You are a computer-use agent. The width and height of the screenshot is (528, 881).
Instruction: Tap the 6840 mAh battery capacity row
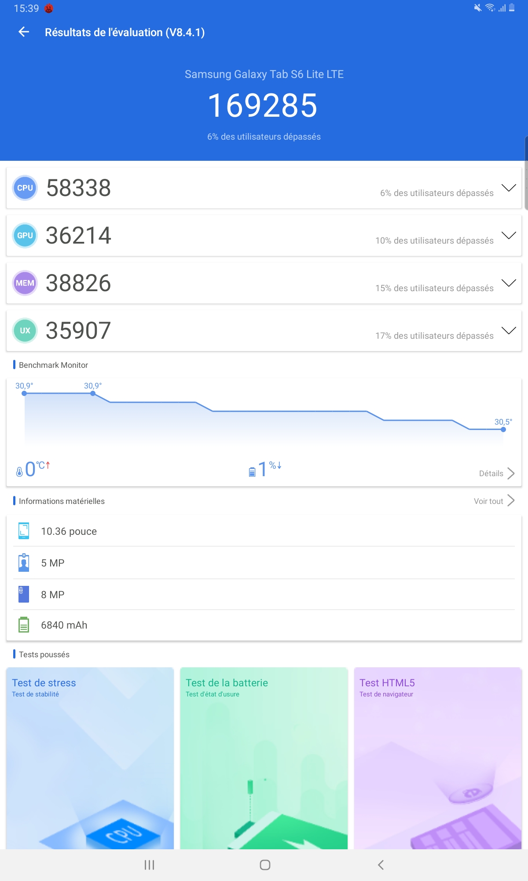coord(264,625)
